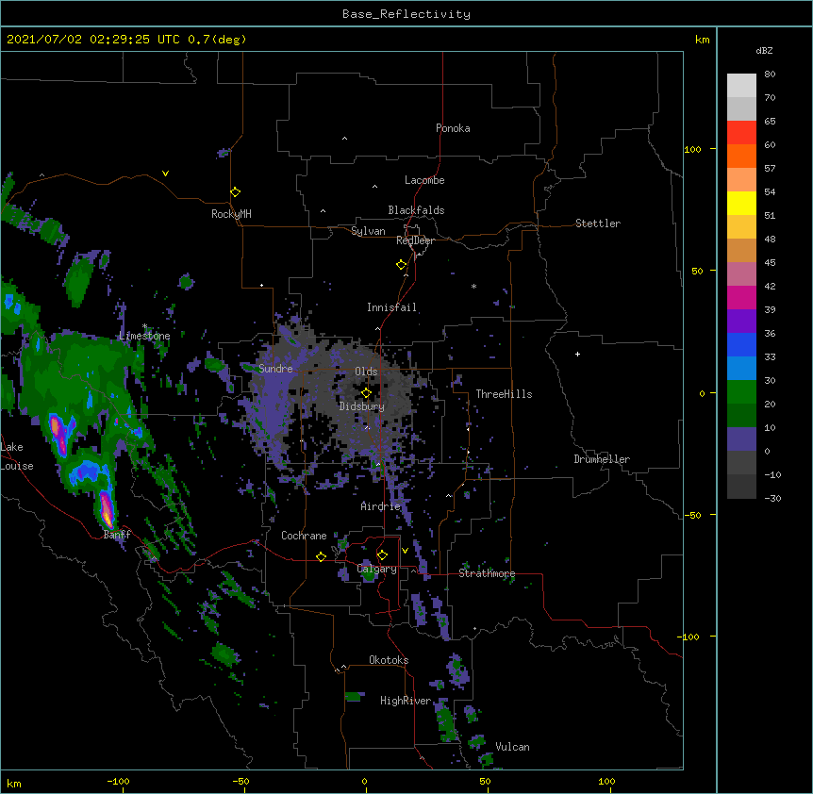
Task: Select the HighRiver label
Action: [x=406, y=701]
